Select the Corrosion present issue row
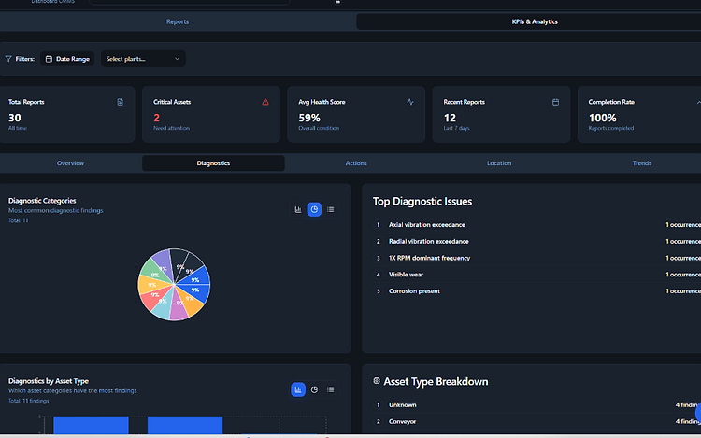This screenshot has height=438, width=701. pyautogui.click(x=536, y=290)
